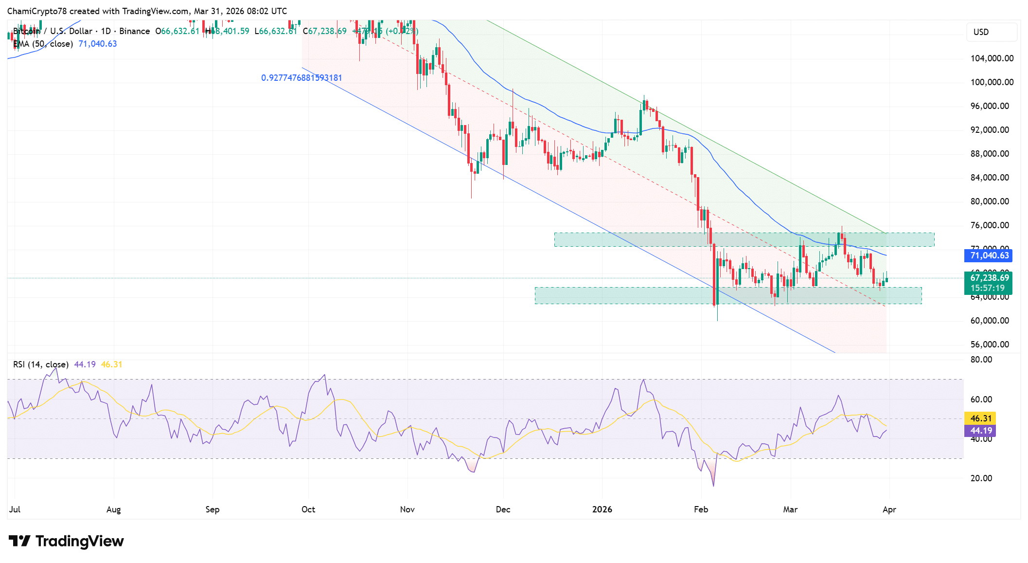The height and width of the screenshot is (563, 1028).
Task: Click the blue 71,040.63 EMA price tag
Action: tap(989, 255)
